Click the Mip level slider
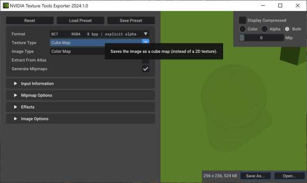 (x=262, y=38)
